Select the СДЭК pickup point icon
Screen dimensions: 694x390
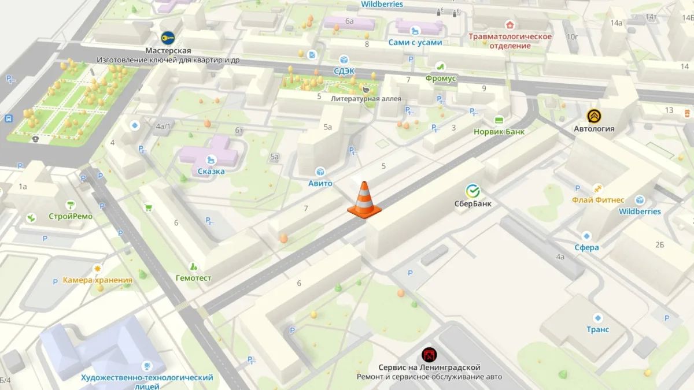(344, 59)
